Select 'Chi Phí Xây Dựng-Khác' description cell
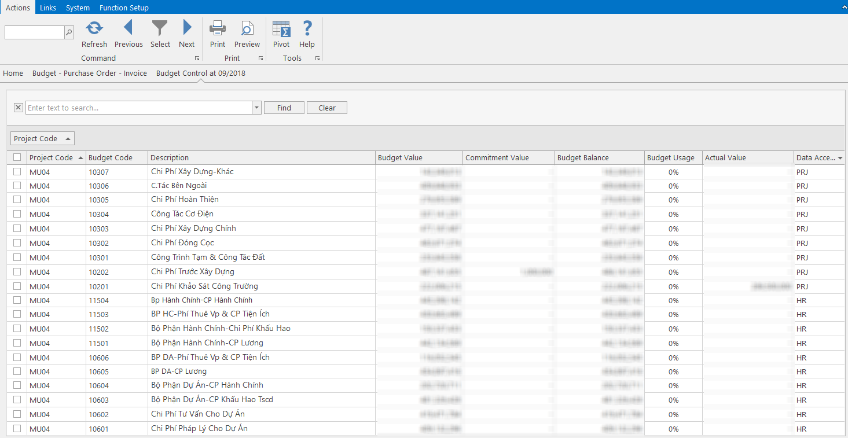The height and width of the screenshot is (438, 848). pyautogui.click(x=262, y=172)
